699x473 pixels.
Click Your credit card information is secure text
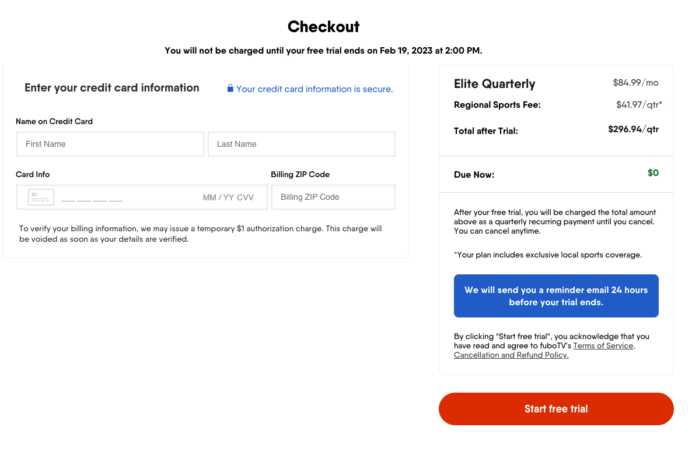(315, 89)
